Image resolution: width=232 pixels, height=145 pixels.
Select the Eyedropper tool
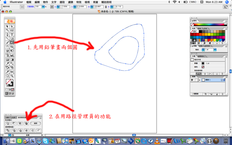(7, 64)
